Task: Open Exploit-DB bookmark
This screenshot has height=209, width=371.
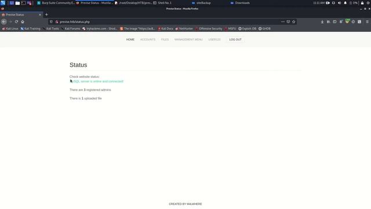Action: pos(248,28)
